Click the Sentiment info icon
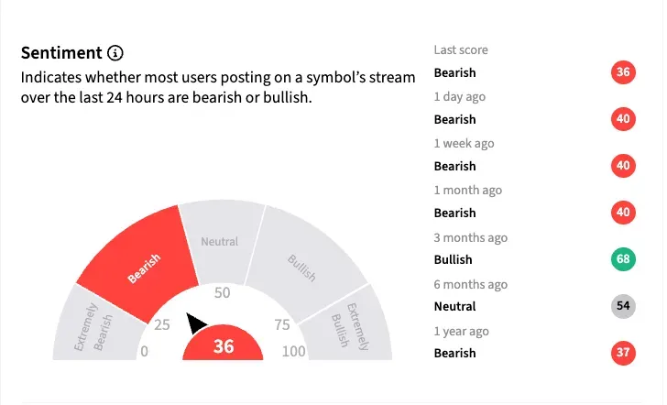 pyautogui.click(x=115, y=53)
